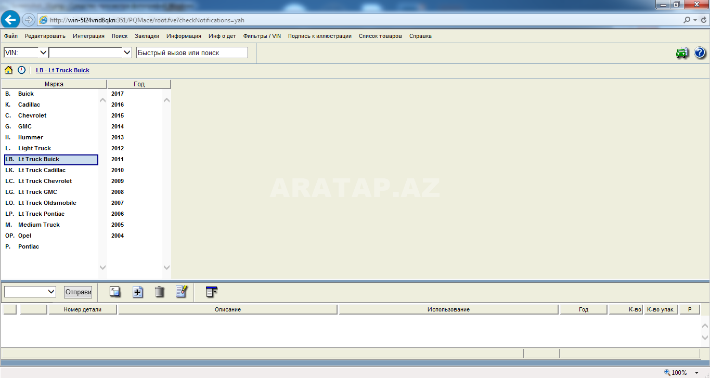This screenshot has width=710, height=378.
Task: Click the К-во упак. column header
Action: 661,309
